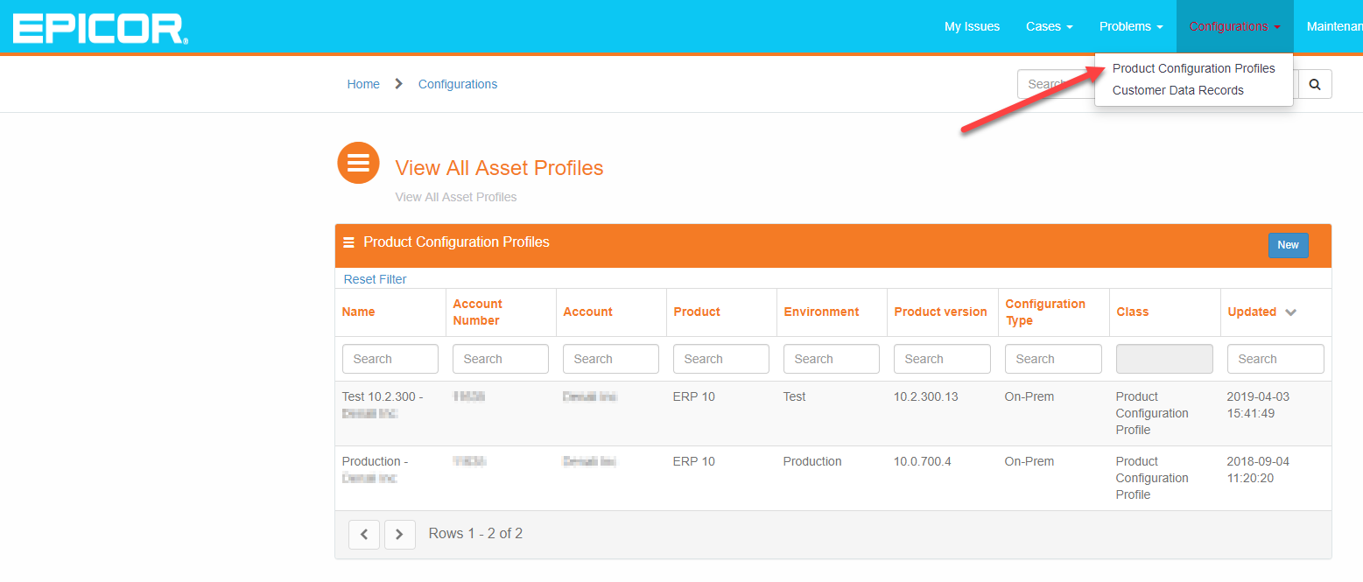
Task: Click On-Prem in the Production row
Action: click(1029, 461)
